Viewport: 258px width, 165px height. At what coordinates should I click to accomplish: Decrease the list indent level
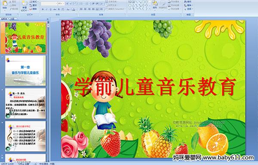click(93, 3)
